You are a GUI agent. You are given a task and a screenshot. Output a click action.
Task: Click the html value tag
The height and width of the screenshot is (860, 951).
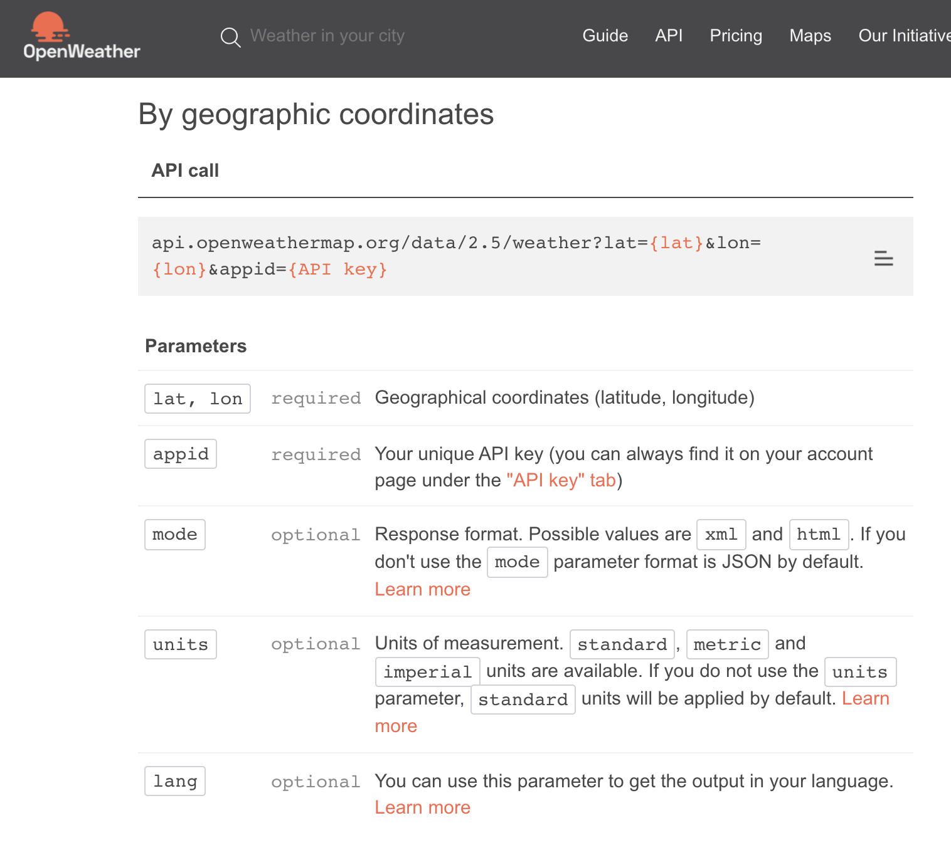pyautogui.click(x=819, y=535)
